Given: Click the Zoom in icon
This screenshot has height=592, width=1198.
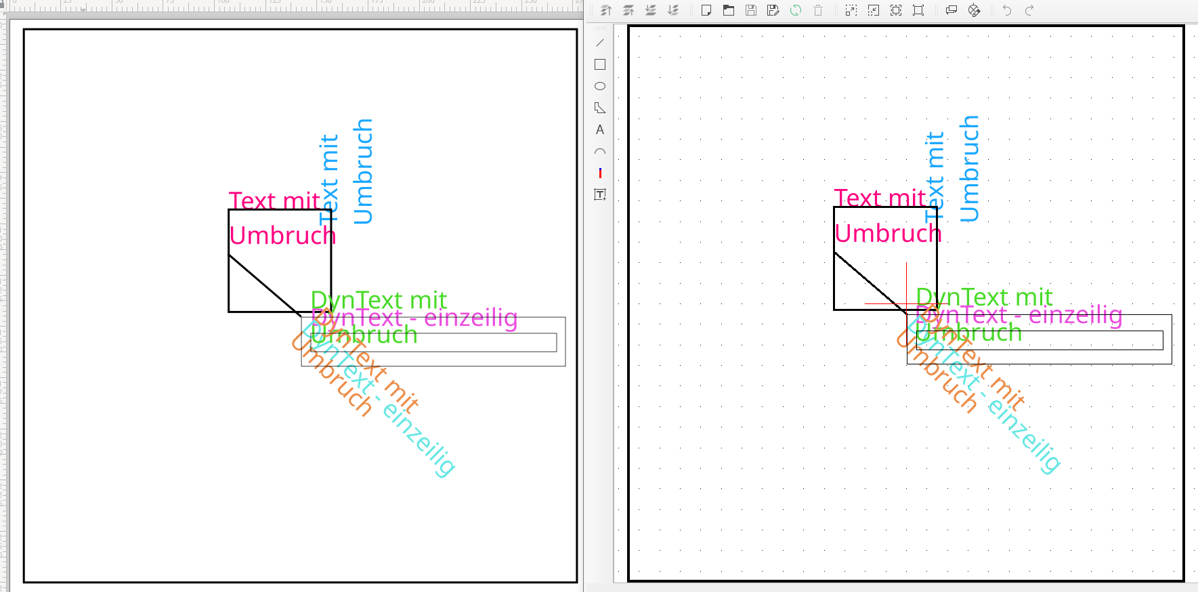Looking at the screenshot, I should (851, 10).
